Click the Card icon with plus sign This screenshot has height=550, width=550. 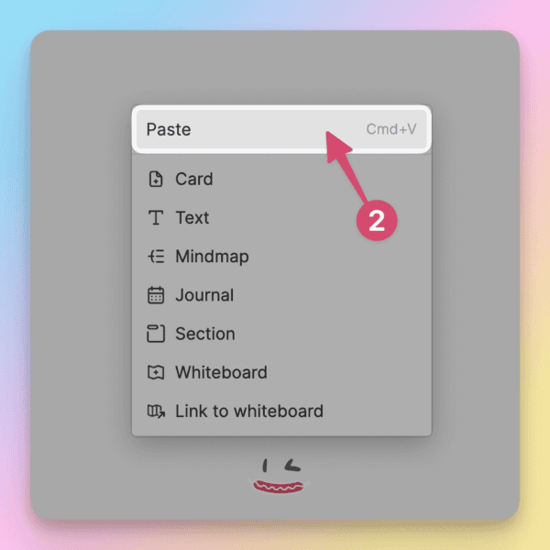tap(156, 179)
